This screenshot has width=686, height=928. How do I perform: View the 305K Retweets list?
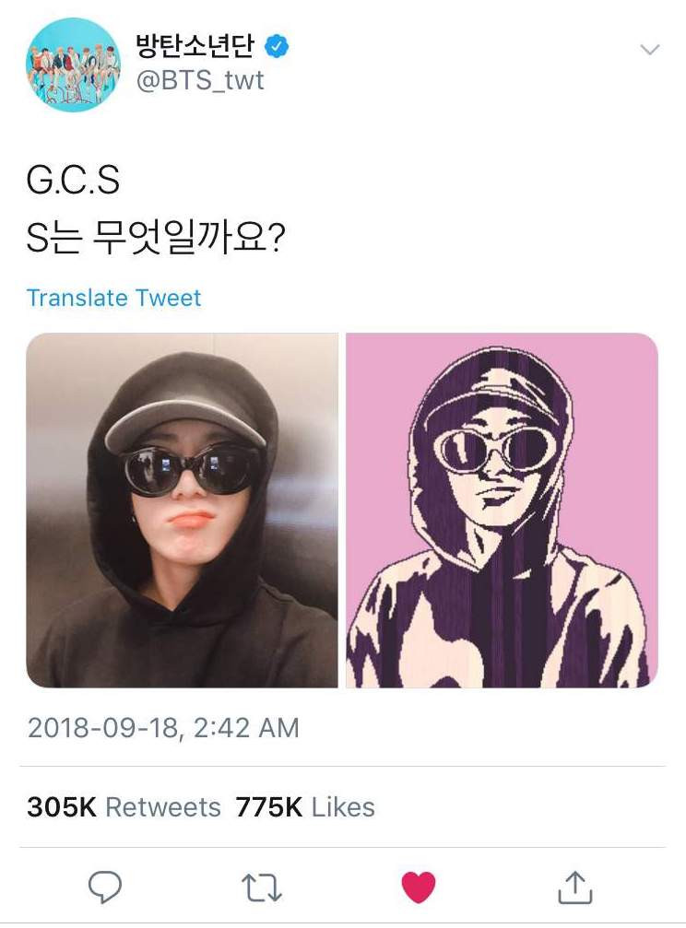(x=124, y=807)
